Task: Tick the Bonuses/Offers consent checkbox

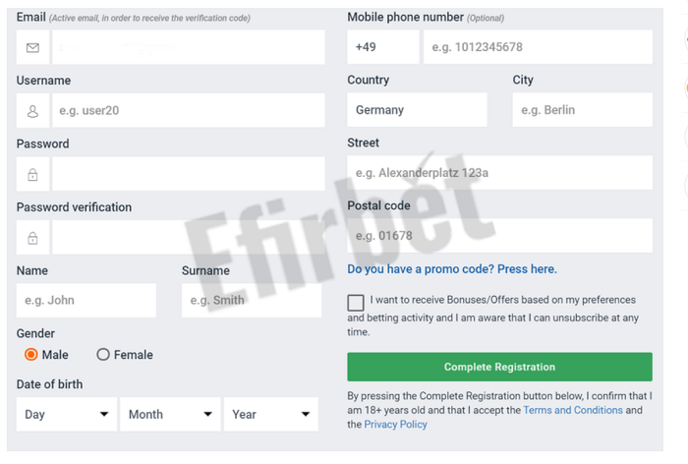Action: click(x=356, y=303)
